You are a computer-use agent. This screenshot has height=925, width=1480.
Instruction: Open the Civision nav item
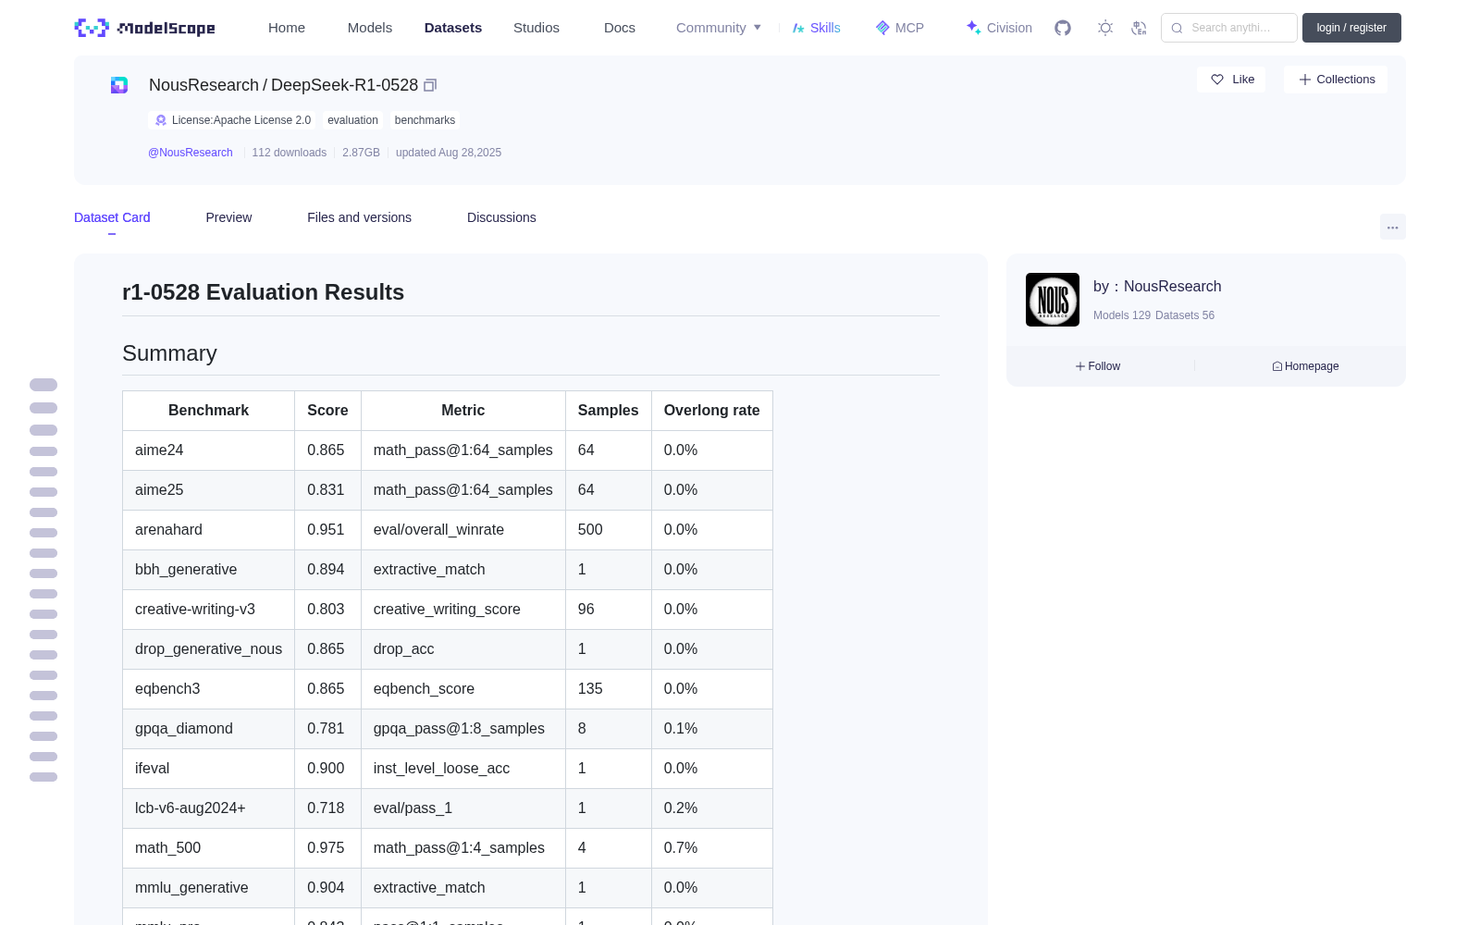click(x=999, y=28)
